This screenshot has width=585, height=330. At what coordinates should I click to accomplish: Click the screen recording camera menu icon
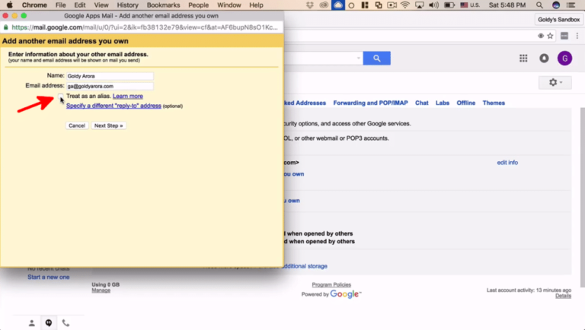coord(392,5)
